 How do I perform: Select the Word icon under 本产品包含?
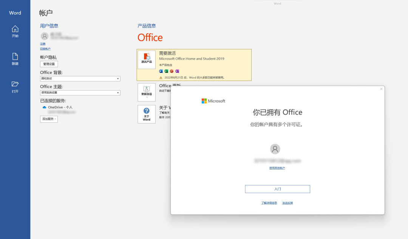pos(161,71)
